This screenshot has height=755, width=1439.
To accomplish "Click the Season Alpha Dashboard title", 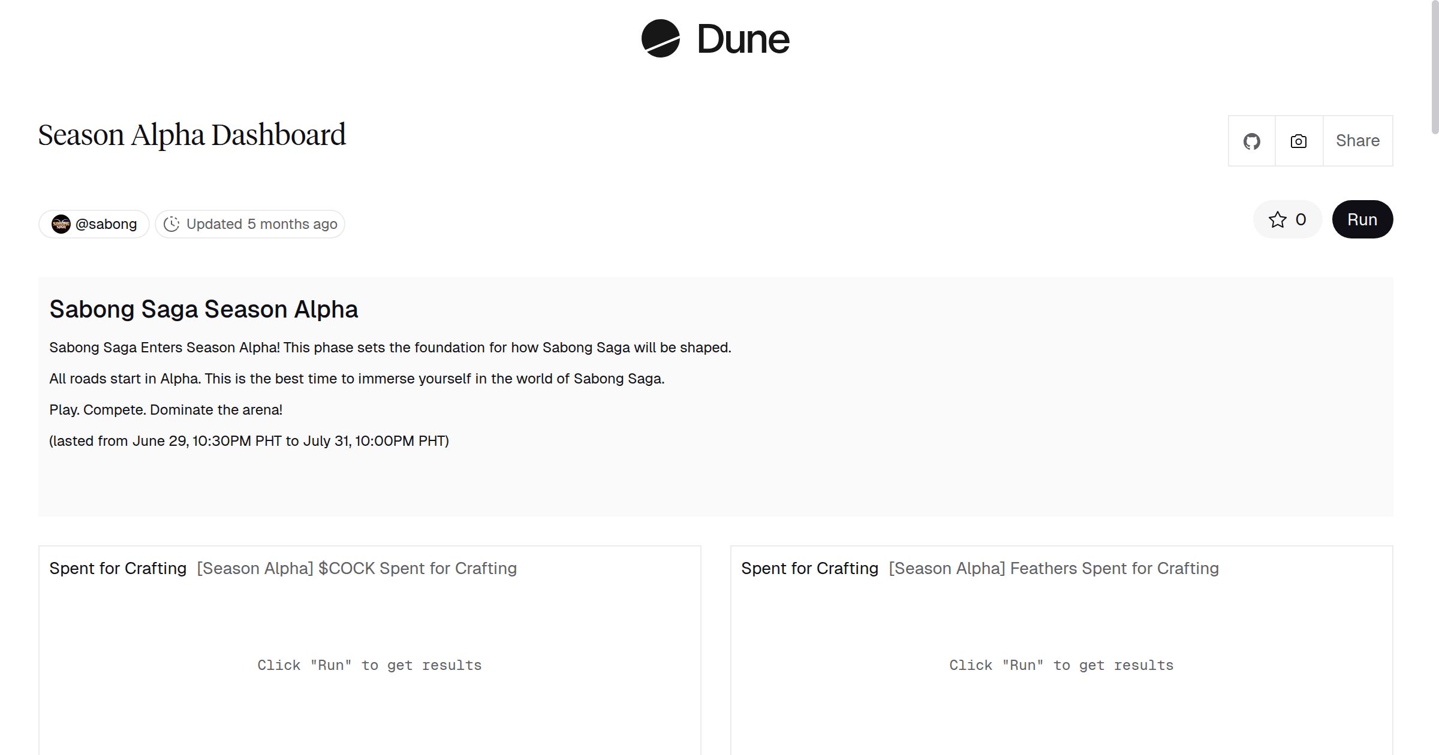I will 192,135.
